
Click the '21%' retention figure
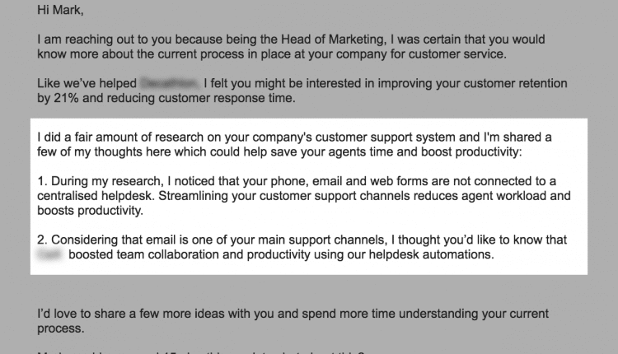[66, 98]
